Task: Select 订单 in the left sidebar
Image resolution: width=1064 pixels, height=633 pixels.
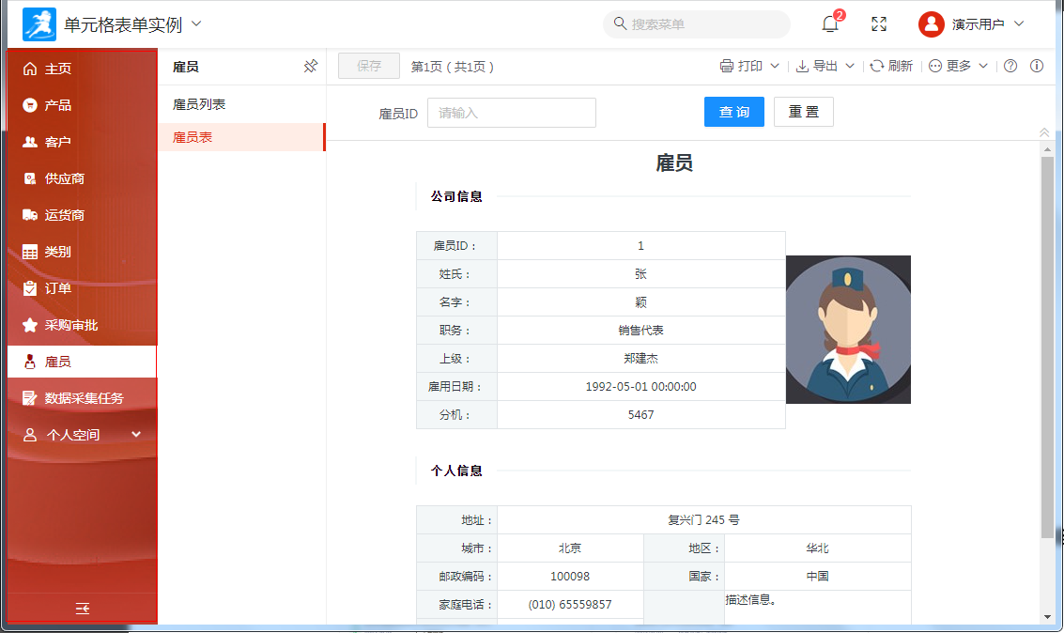Action: [58, 288]
